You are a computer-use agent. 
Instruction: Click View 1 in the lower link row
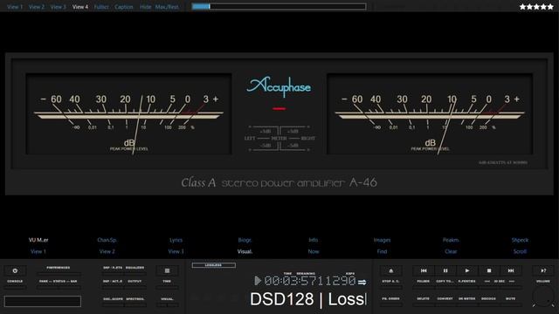pos(38,251)
